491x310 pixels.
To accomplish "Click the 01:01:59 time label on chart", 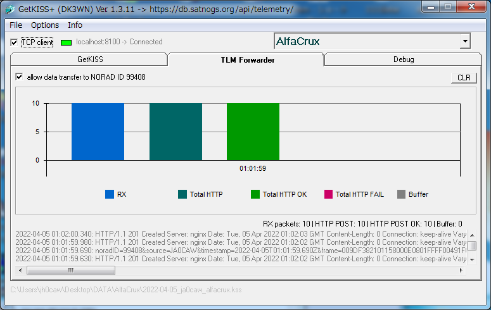I will pos(253,169).
